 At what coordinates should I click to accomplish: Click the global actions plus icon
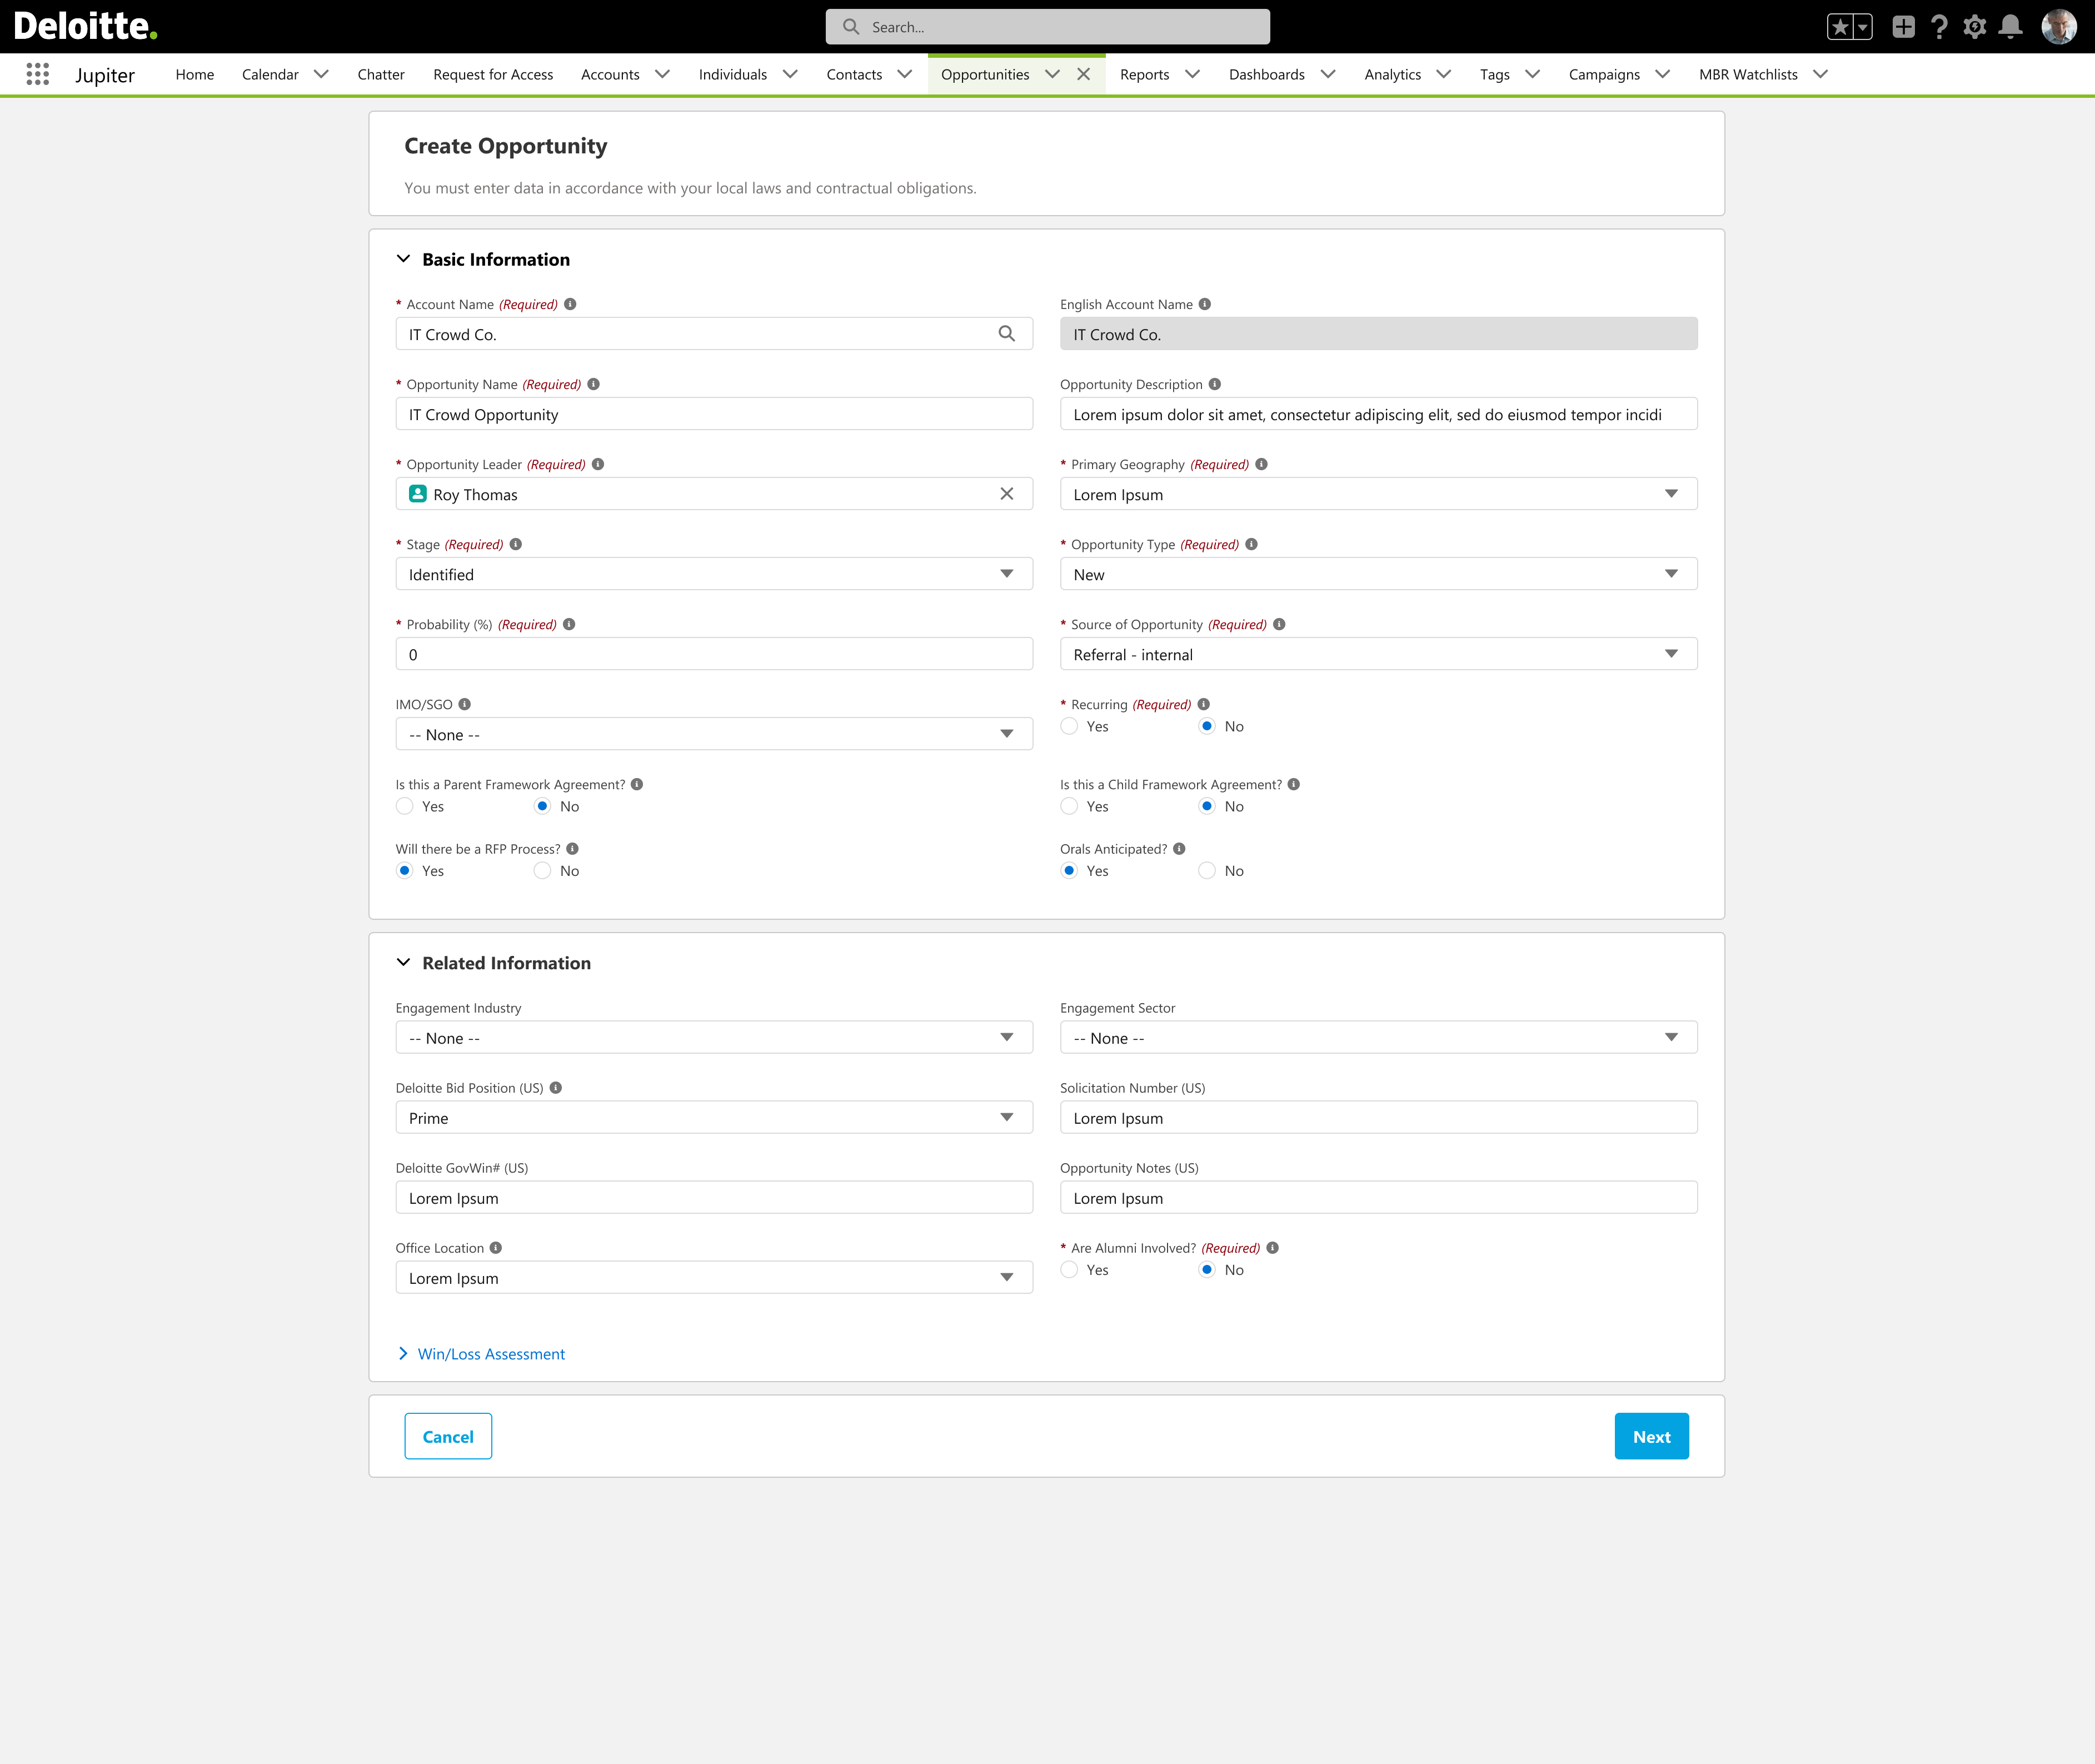[1903, 27]
